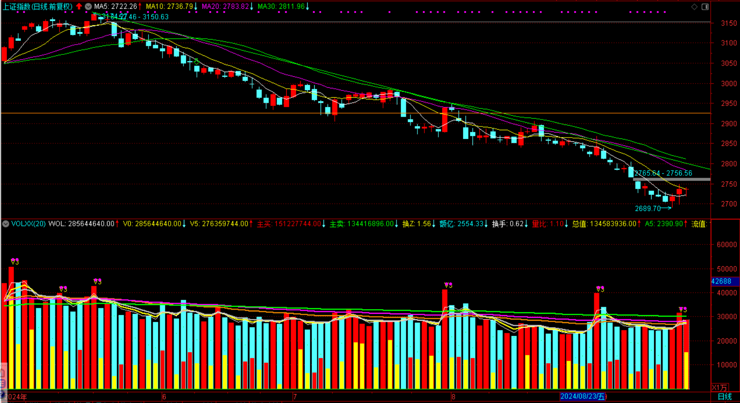Screen dimensions: 740x403
Task: Click the diamond icon at chart top-right
Action: pyautogui.click(x=694, y=7)
